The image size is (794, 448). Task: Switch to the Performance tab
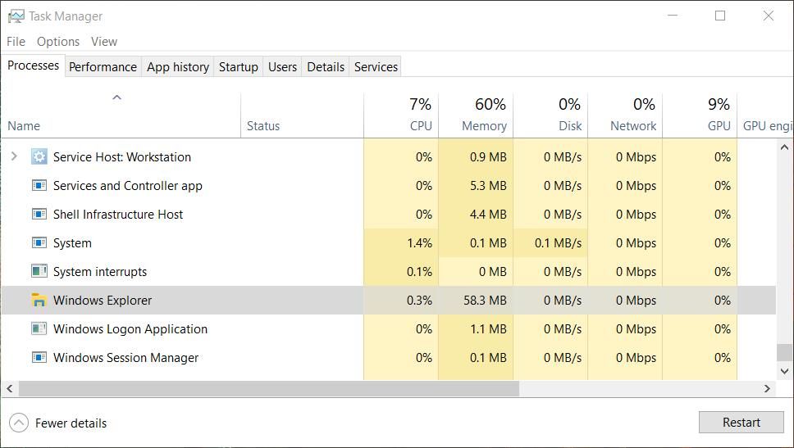[103, 66]
